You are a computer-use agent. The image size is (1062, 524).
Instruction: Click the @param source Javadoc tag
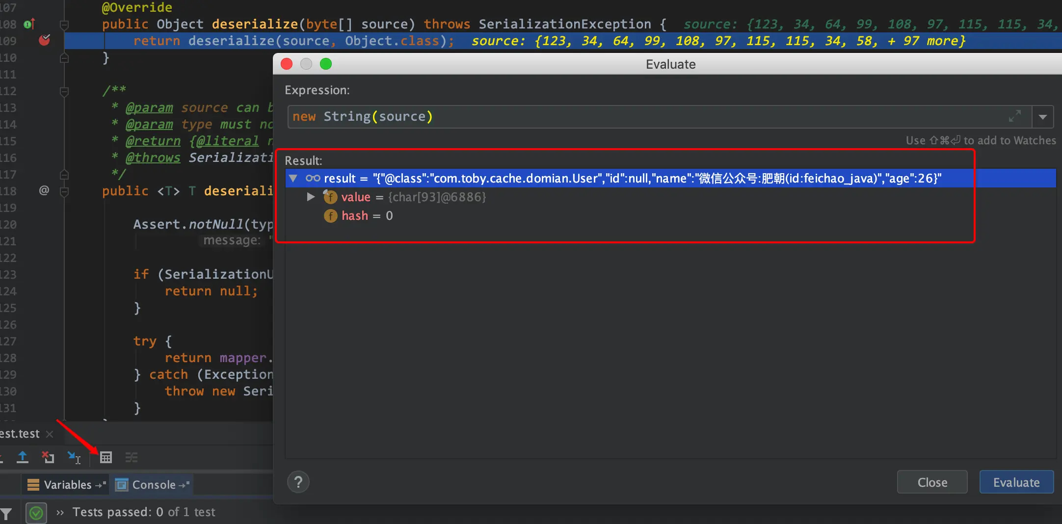pos(149,107)
